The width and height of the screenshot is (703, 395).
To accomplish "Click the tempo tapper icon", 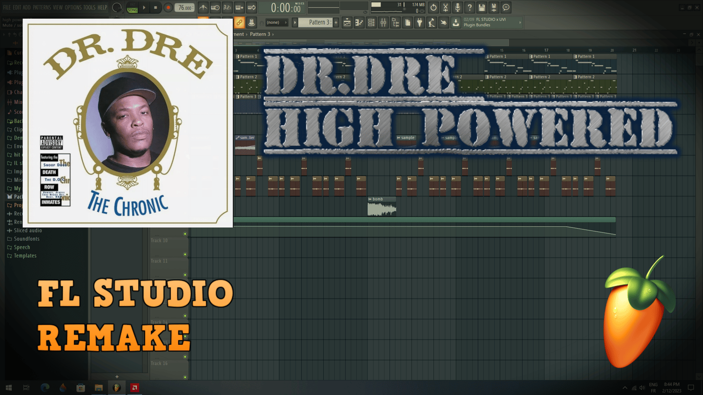I will [x=432, y=22].
